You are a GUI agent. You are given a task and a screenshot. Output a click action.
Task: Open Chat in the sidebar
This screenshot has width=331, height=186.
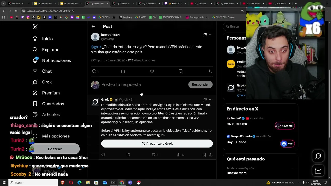point(42,71)
